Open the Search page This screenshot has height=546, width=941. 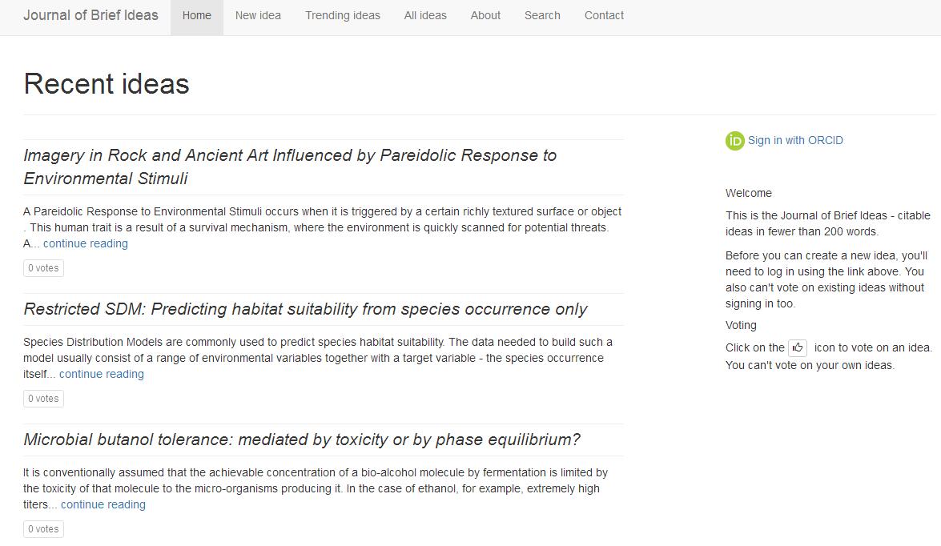pyautogui.click(x=542, y=15)
